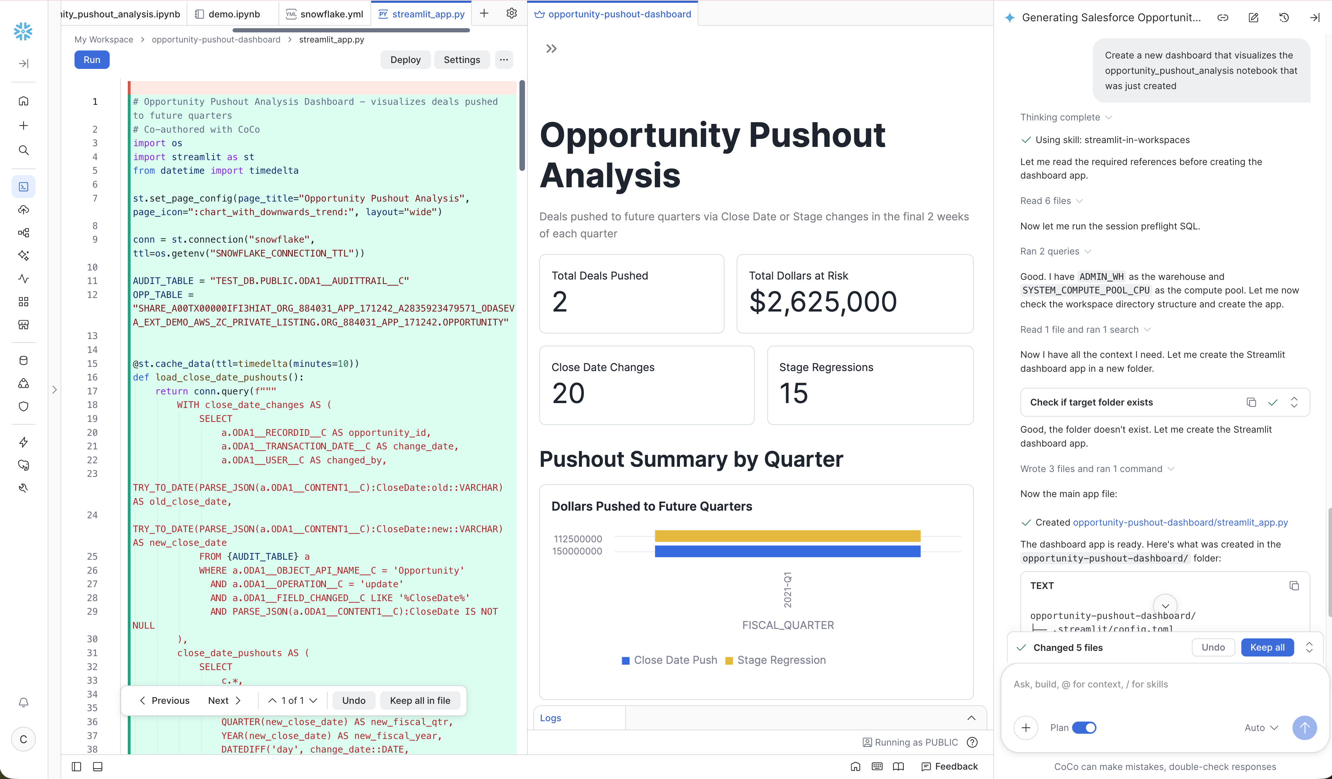Select opportunity-pushout-dashboard preview tab
Viewport: 1332px width, 779px height.
coord(613,14)
